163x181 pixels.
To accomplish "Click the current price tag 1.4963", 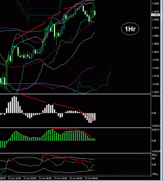I will [155, 15].
